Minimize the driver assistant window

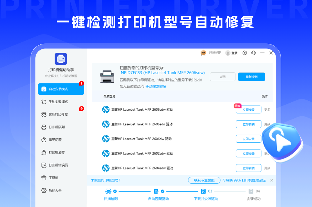tap(262, 53)
